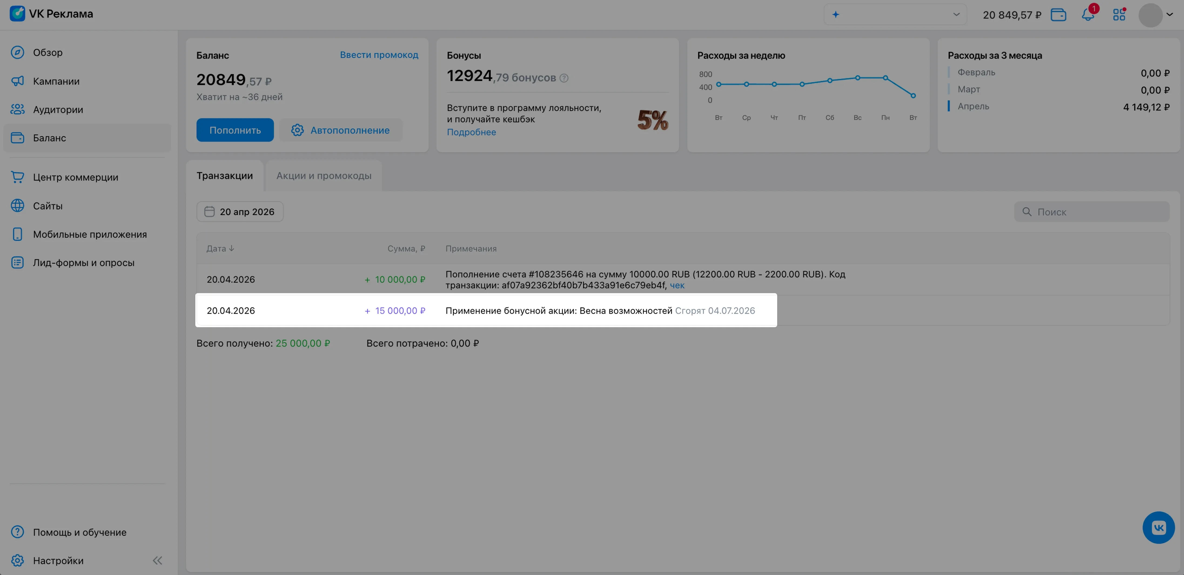1184x575 pixels.
Task: Open the VK services grid icon
Action: (x=1119, y=15)
